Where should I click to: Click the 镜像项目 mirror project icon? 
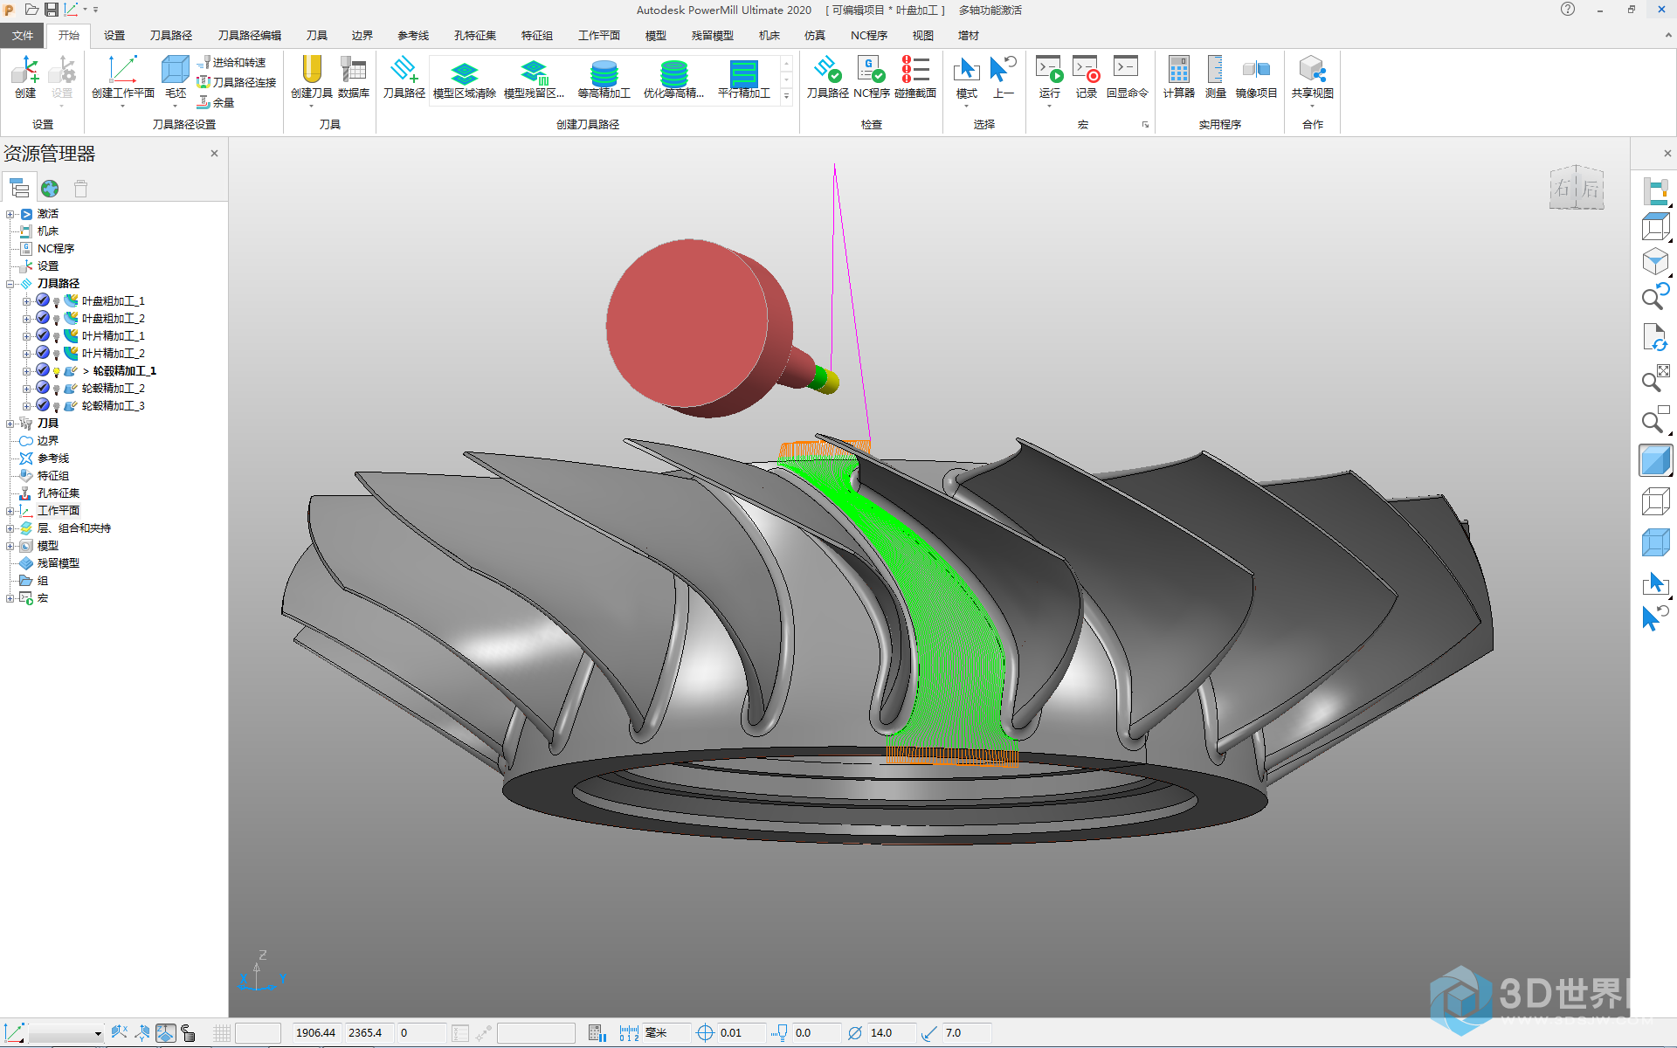click(1256, 77)
